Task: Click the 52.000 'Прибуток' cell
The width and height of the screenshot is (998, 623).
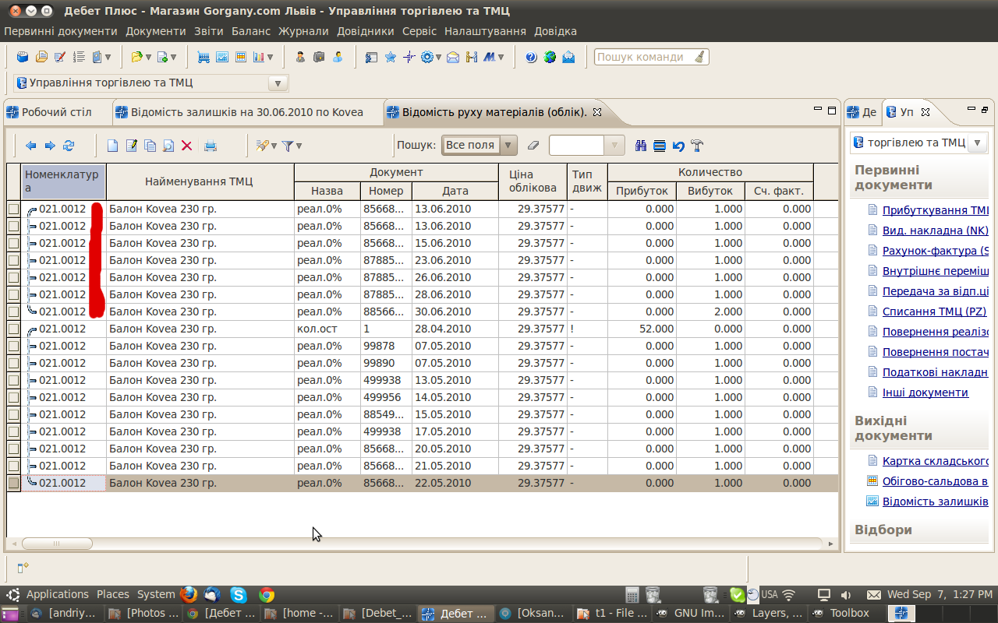Action: pyautogui.click(x=642, y=329)
